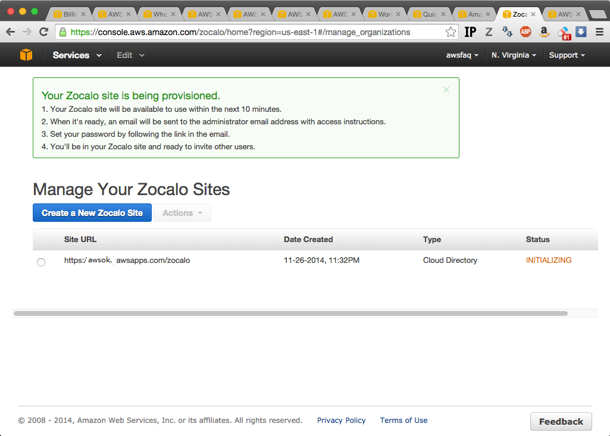
Task: Expand the Support menu
Action: [x=567, y=55]
